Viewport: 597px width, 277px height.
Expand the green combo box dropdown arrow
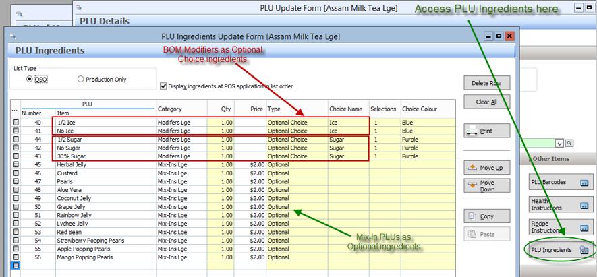(x=559, y=143)
